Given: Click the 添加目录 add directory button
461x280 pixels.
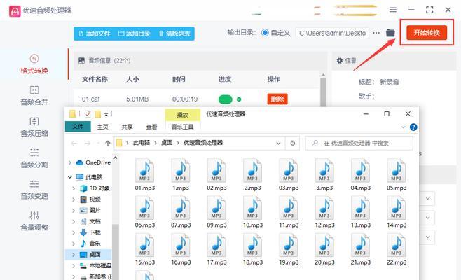Looking at the screenshot, I should pyautogui.click(x=134, y=34).
